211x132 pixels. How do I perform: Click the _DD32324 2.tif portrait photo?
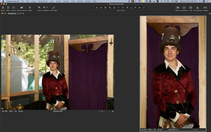(x=173, y=72)
